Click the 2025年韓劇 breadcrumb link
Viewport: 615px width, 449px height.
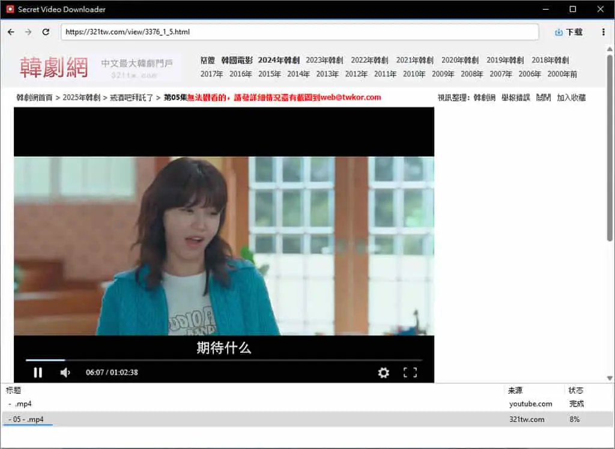pyautogui.click(x=82, y=97)
